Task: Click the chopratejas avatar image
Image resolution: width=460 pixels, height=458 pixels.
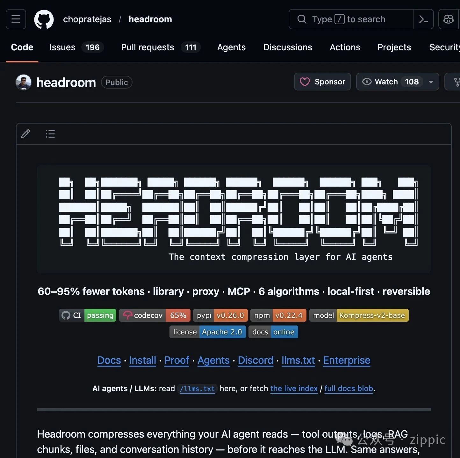Action: [x=24, y=82]
